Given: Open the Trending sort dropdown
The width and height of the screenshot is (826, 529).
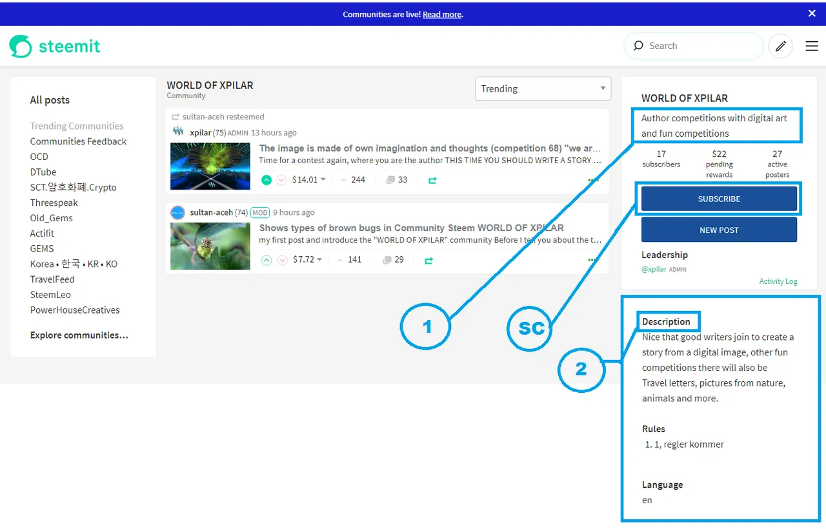Looking at the screenshot, I should point(543,89).
